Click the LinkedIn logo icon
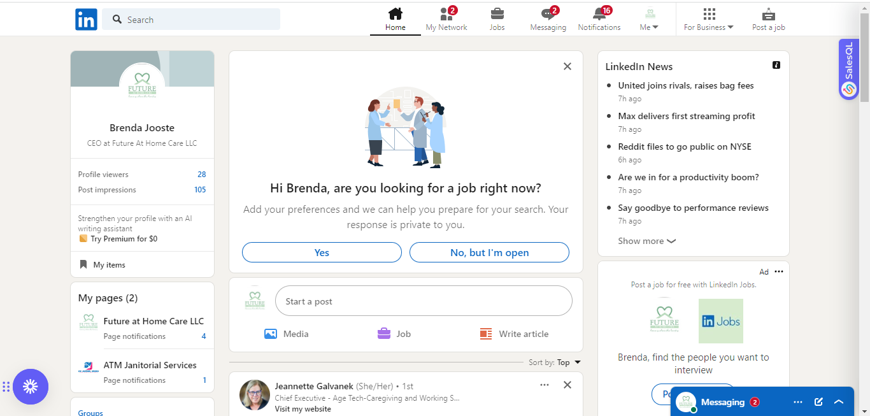The width and height of the screenshot is (870, 416). 86,19
